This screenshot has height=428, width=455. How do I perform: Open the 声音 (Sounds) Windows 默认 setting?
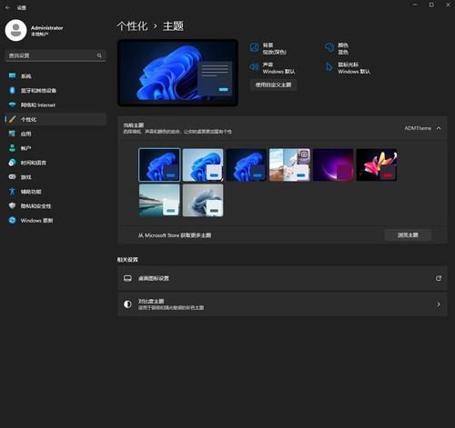pyautogui.click(x=272, y=68)
